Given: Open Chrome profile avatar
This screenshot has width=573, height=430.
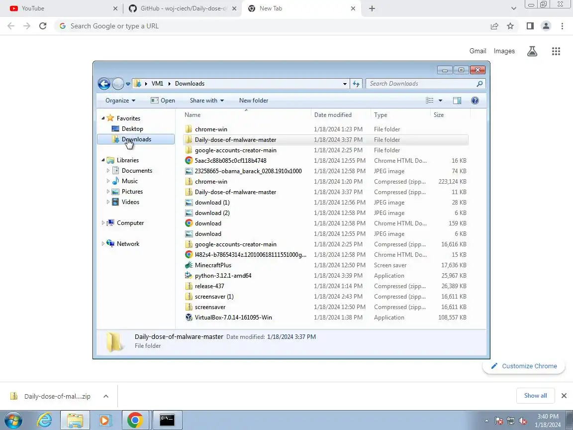Looking at the screenshot, I should (546, 26).
